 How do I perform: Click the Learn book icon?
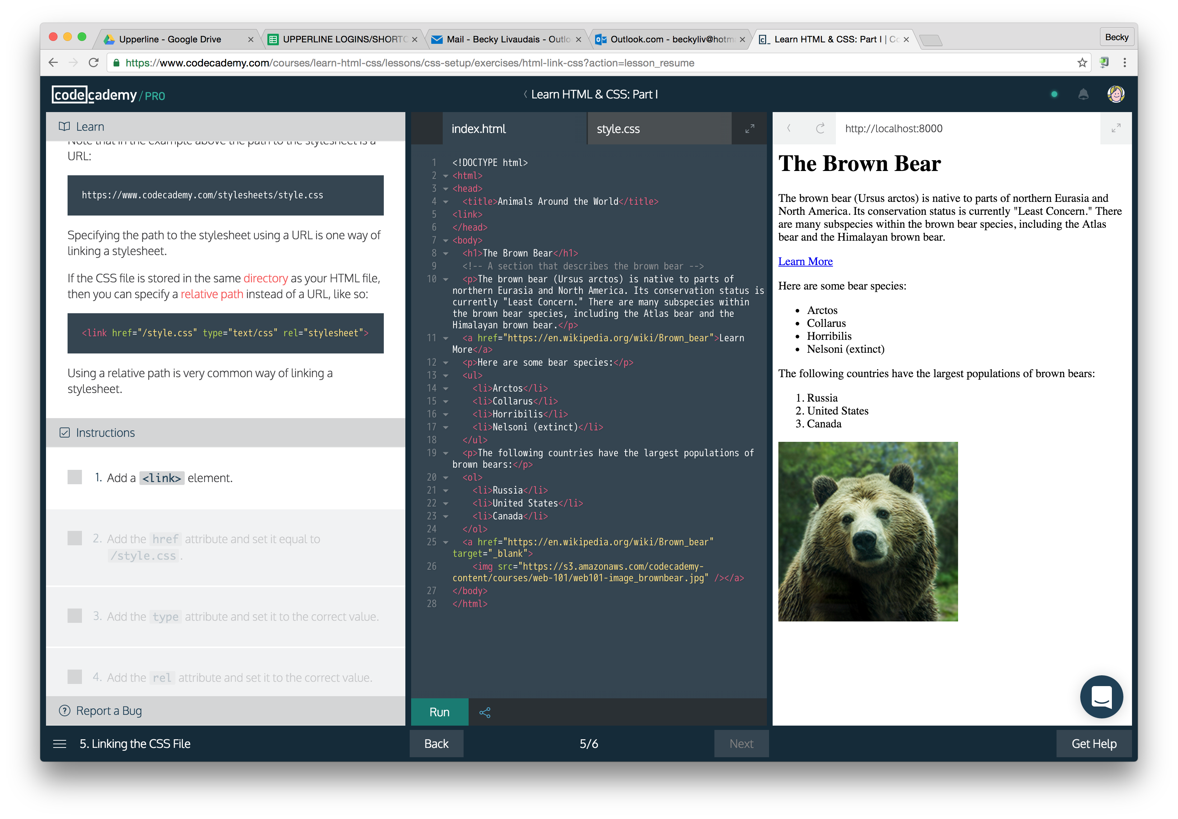point(64,127)
